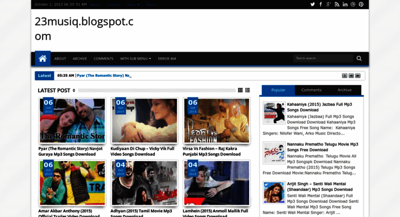This screenshot has height=217, width=400.
Task: Click the search magnifier icon
Action: point(359,58)
